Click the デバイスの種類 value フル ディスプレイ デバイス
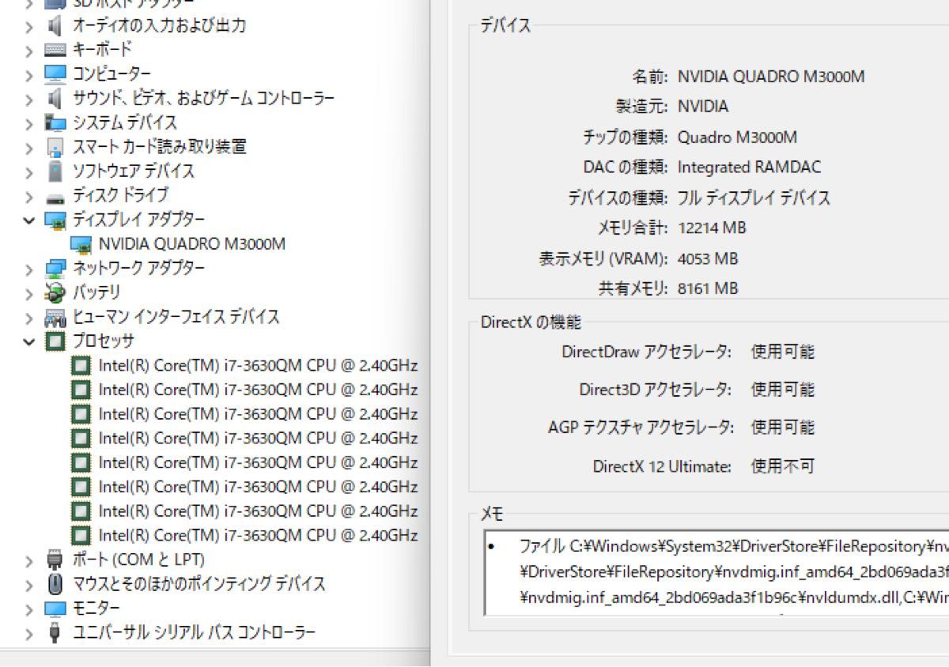 [x=754, y=198]
